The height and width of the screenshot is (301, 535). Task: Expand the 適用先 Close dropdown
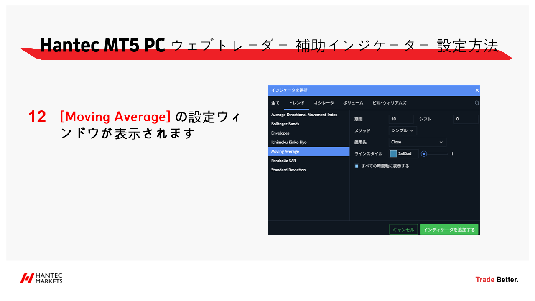click(x=417, y=142)
